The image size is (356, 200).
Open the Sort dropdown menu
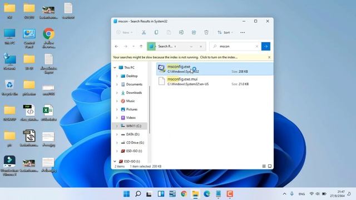pos(225,32)
